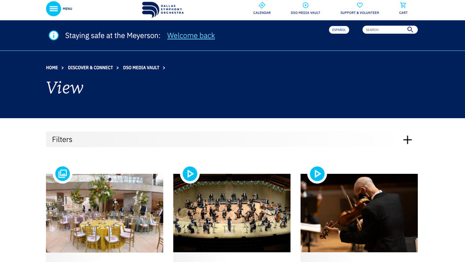Open the DSO Media Vault play icon
Image resolution: width=465 pixels, height=262 pixels.
click(306, 5)
